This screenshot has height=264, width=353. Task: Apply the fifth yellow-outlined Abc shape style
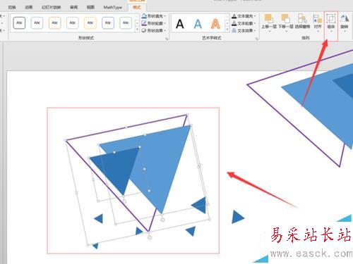point(90,23)
